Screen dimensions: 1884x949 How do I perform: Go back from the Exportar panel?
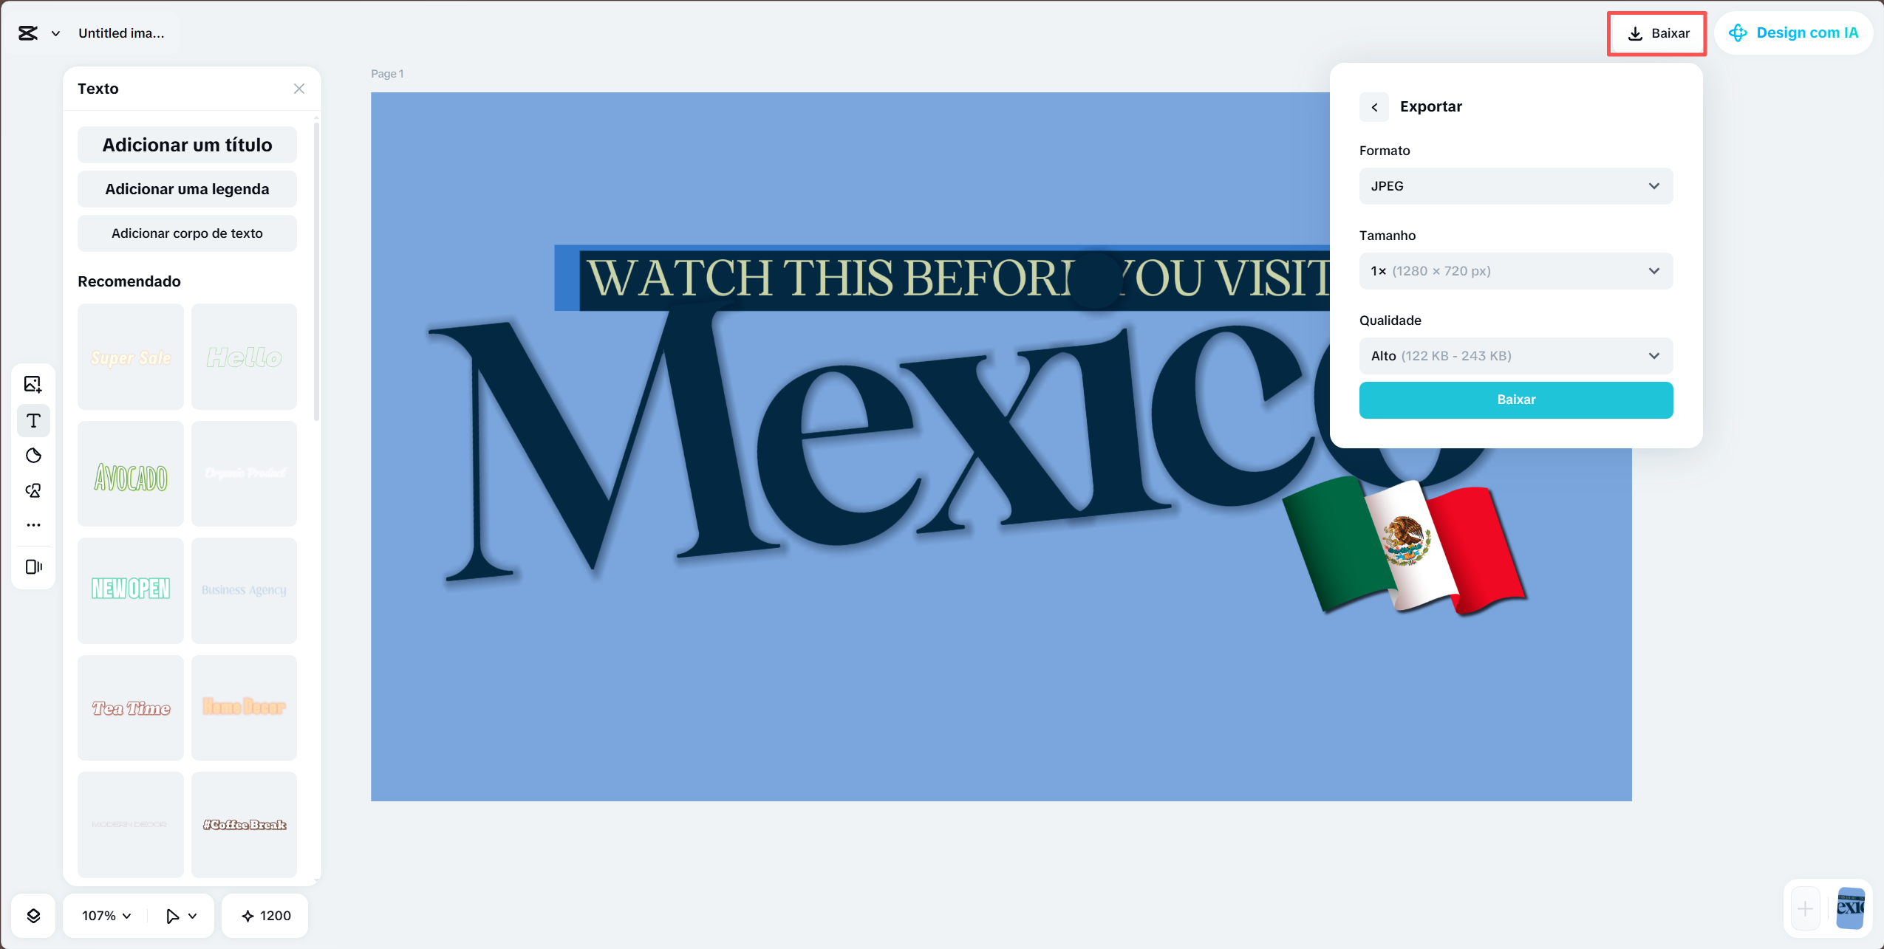pos(1373,106)
